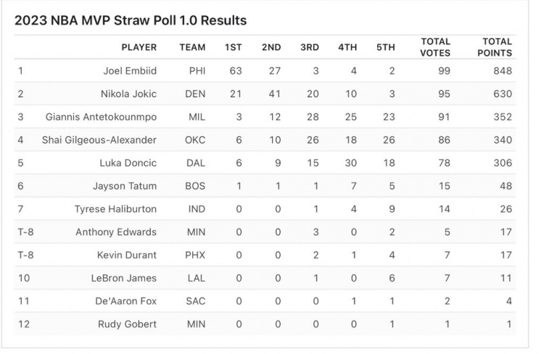Viewport: 544px width, 354px height.
Task: Click the Giannis Antetokounmpo name
Action: 101,117
